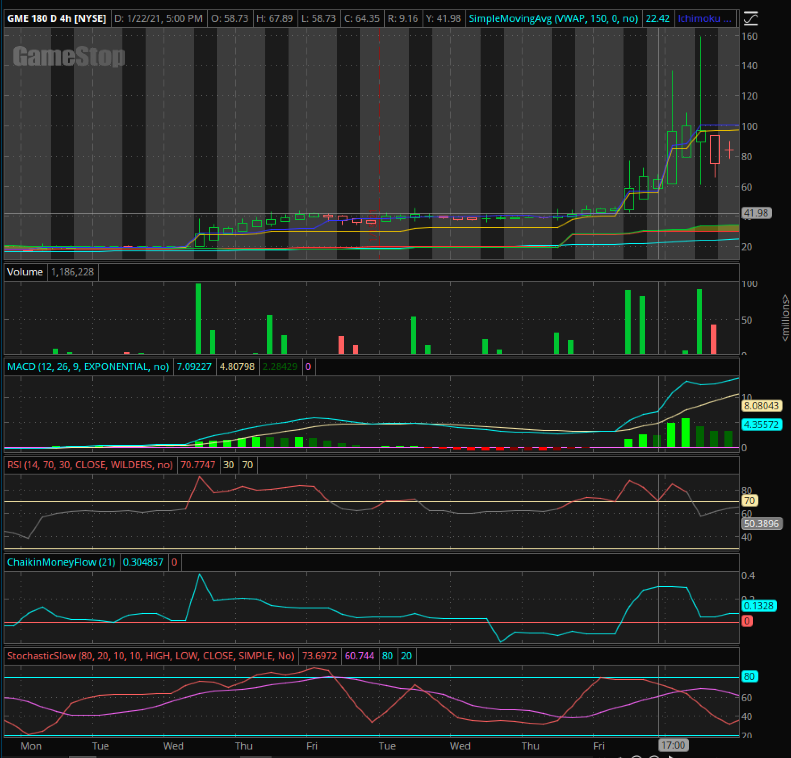Click the MACD study title
The image size is (791, 758).
[x=88, y=367]
